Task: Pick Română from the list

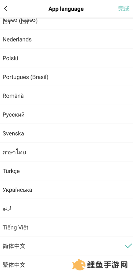Action: [66, 96]
